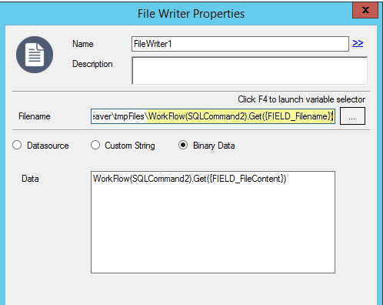Click the Name field containing FileWriter1
The image size is (383, 305).
(x=240, y=44)
